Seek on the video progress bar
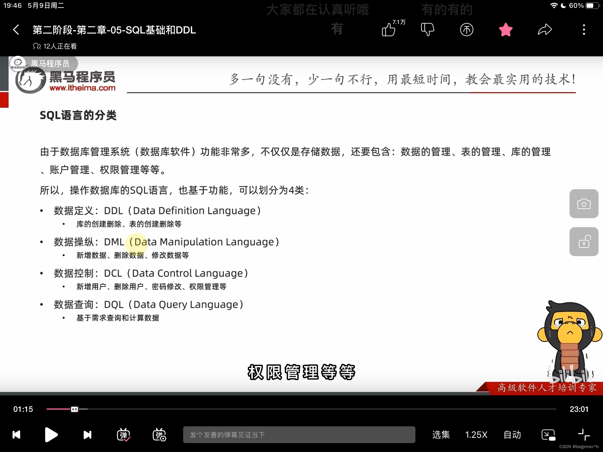This screenshot has width=603, height=452. click(301, 409)
